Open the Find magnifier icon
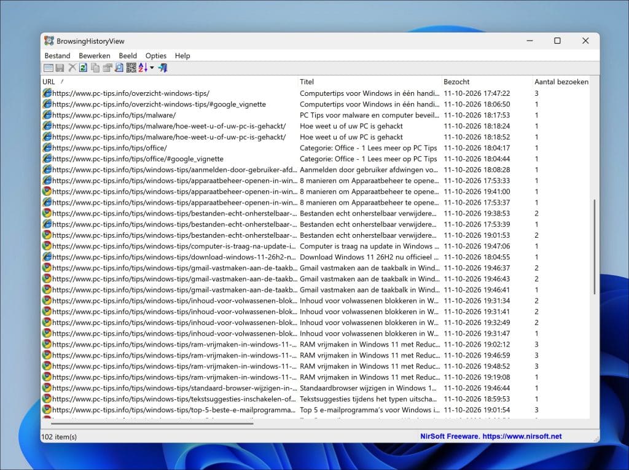Image resolution: width=629 pixels, height=470 pixels. click(119, 68)
